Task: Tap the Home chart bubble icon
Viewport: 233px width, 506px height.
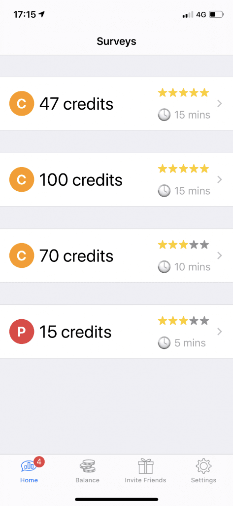Action: coord(28,466)
